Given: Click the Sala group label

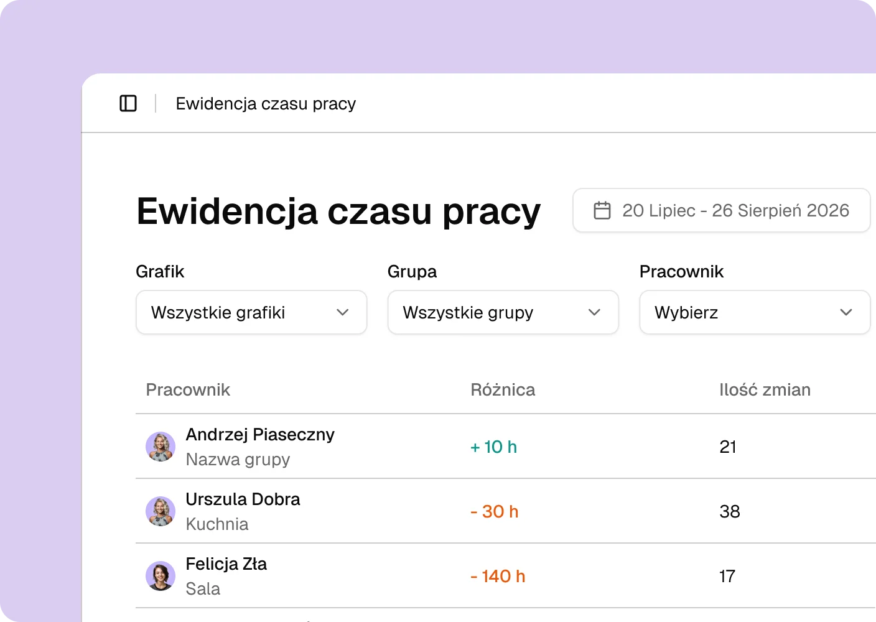Looking at the screenshot, I should point(203,588).
